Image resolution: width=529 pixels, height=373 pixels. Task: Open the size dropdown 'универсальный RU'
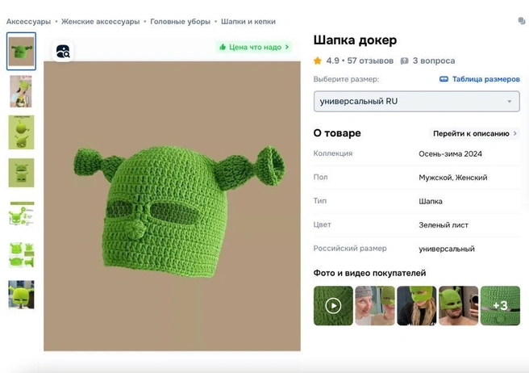point(416,102)
